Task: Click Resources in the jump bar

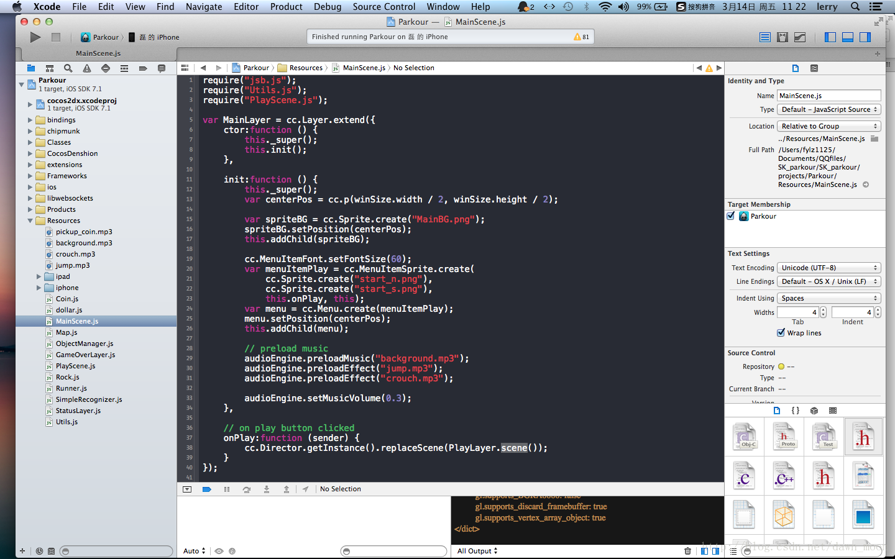Action: pyautogui.click(x=300, y=68)
